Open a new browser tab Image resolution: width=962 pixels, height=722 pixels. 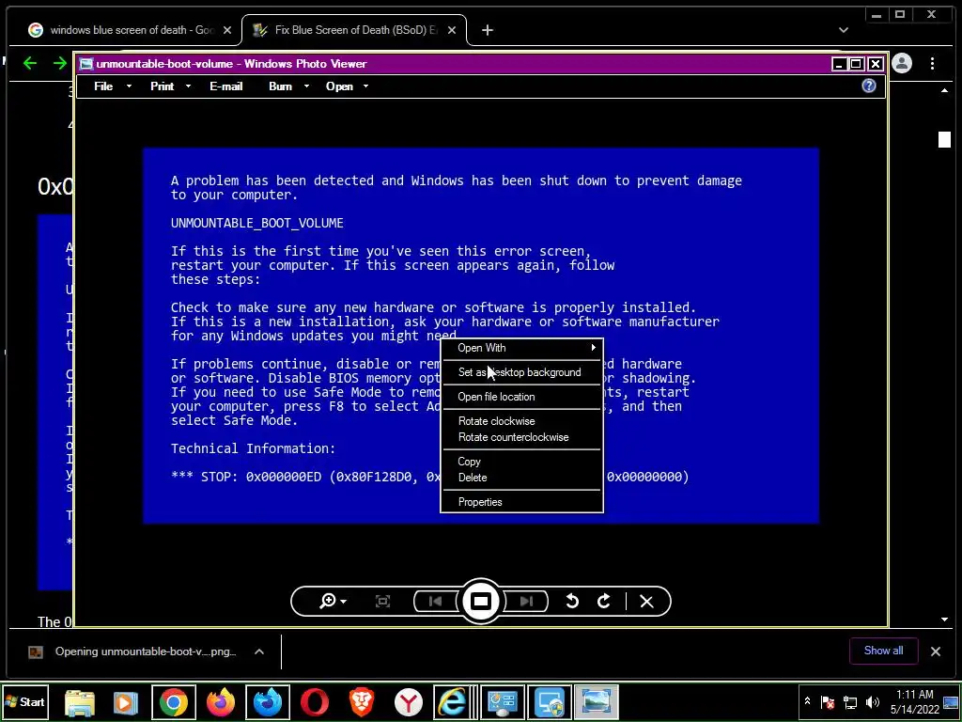tap(488, 30)
